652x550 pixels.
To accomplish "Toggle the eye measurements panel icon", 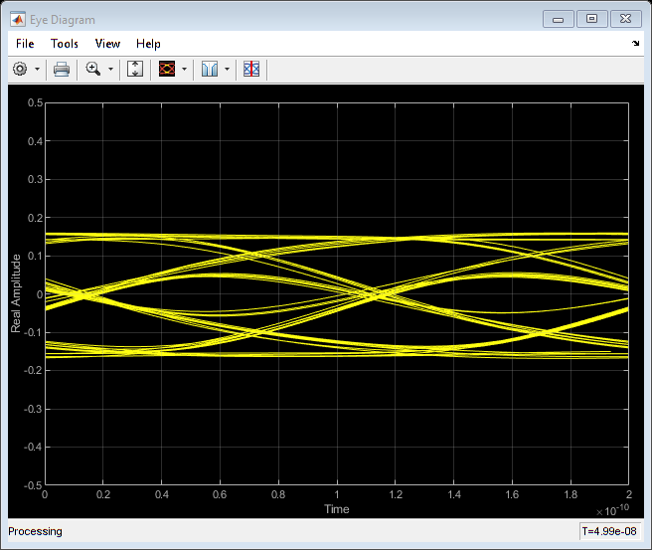I will [251, 69].
